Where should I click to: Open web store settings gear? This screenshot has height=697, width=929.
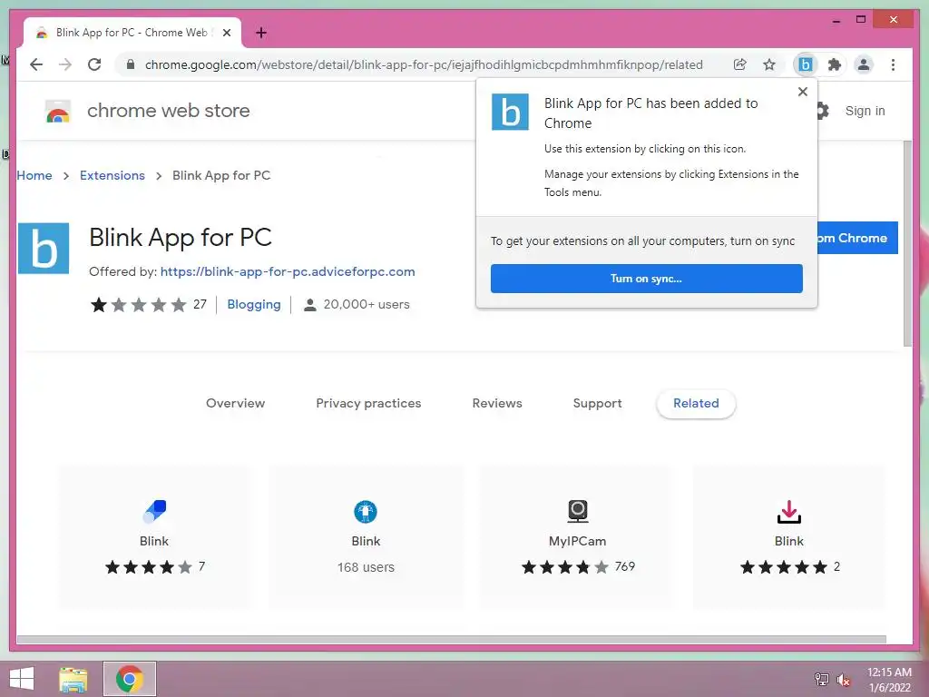coord(822,111)
